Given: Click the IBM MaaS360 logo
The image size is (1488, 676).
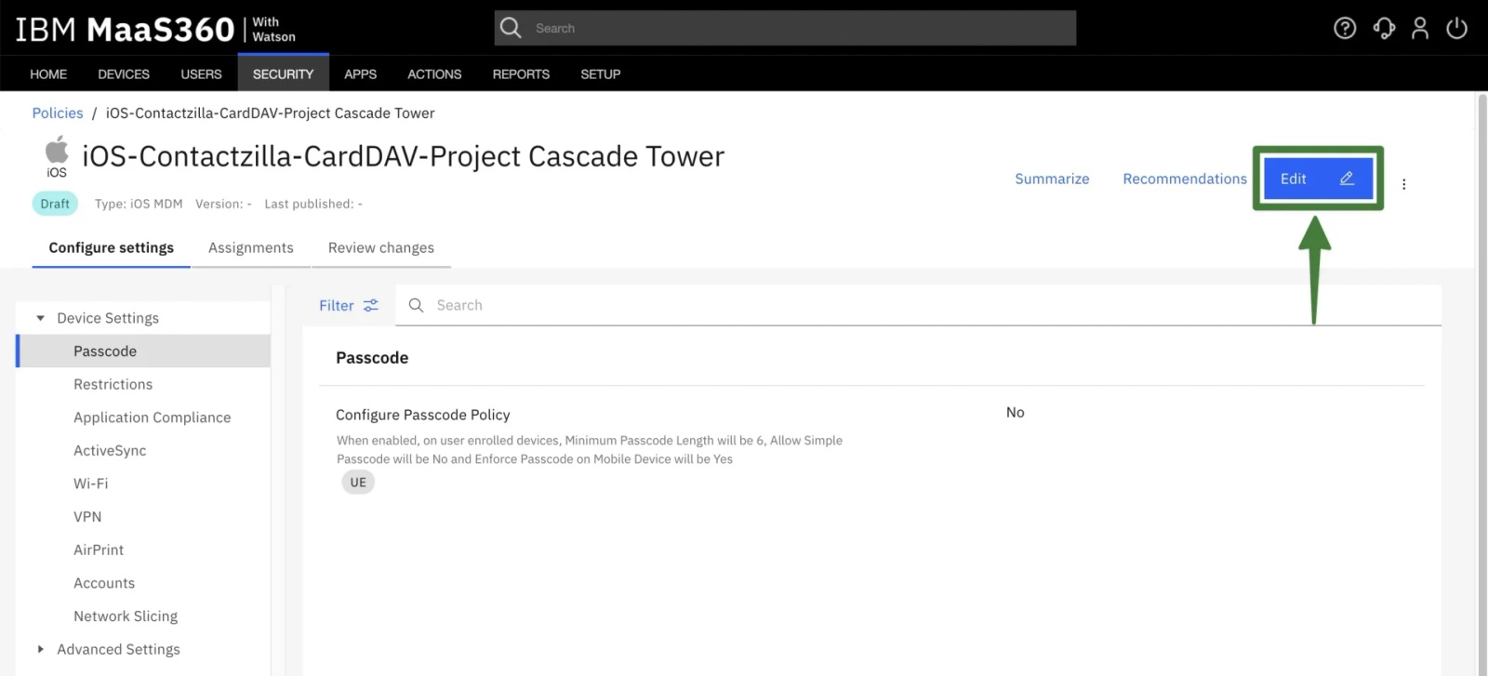Looking at the screenshot, I should click(155, 30).
